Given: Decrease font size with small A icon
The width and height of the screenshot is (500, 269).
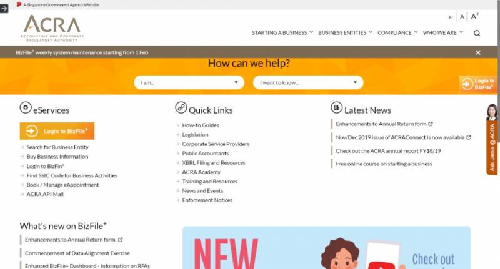Looking at the screenshot, I should 451,17.
